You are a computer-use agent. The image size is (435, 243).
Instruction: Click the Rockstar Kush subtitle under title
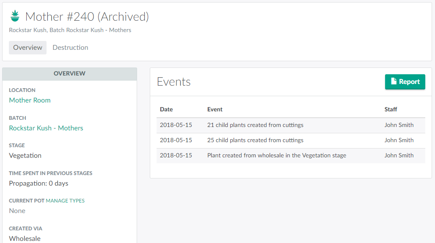pos(70,30)
